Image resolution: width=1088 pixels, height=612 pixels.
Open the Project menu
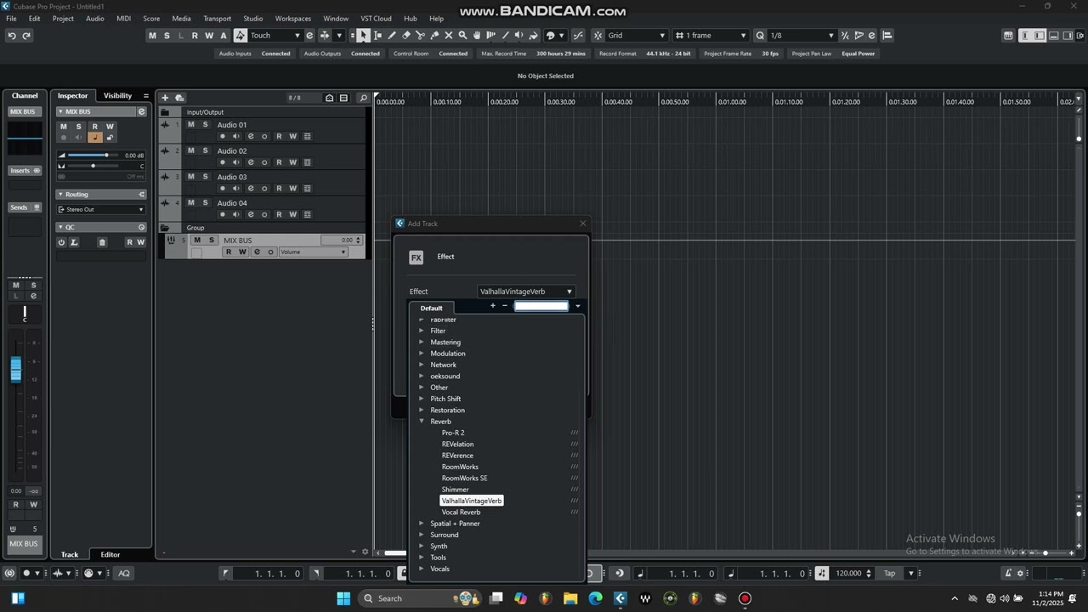tap(63, 19)
